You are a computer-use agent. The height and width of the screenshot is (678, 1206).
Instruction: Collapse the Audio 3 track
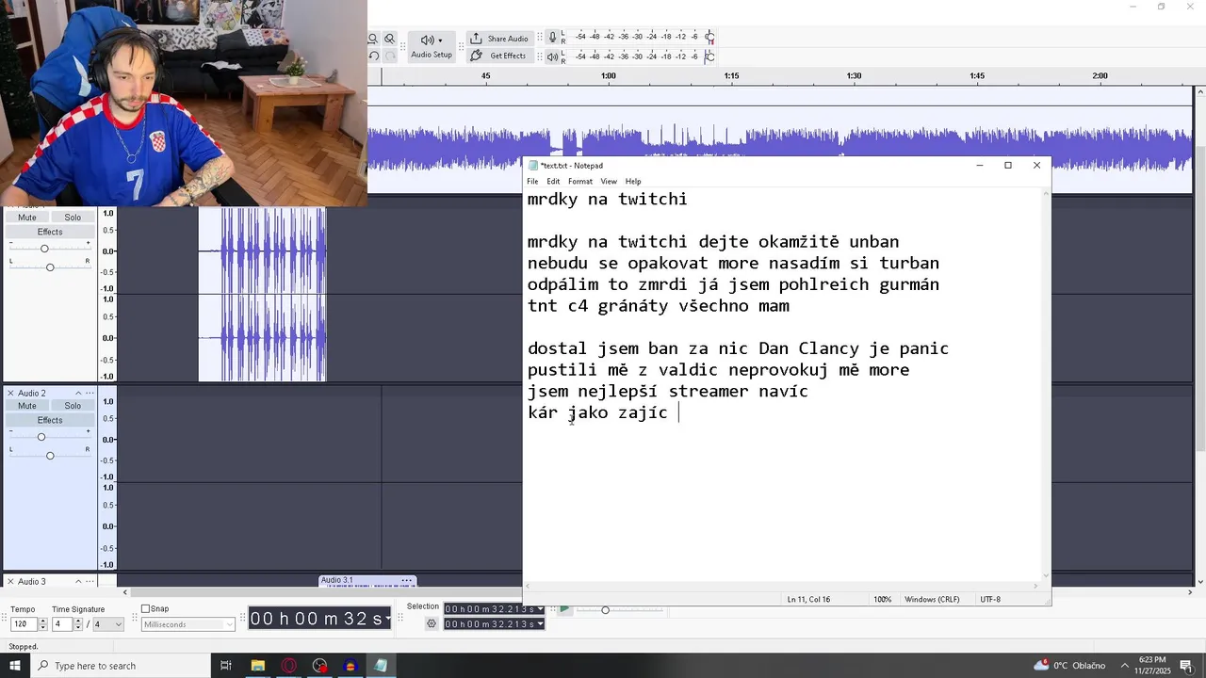pos(77,581)
